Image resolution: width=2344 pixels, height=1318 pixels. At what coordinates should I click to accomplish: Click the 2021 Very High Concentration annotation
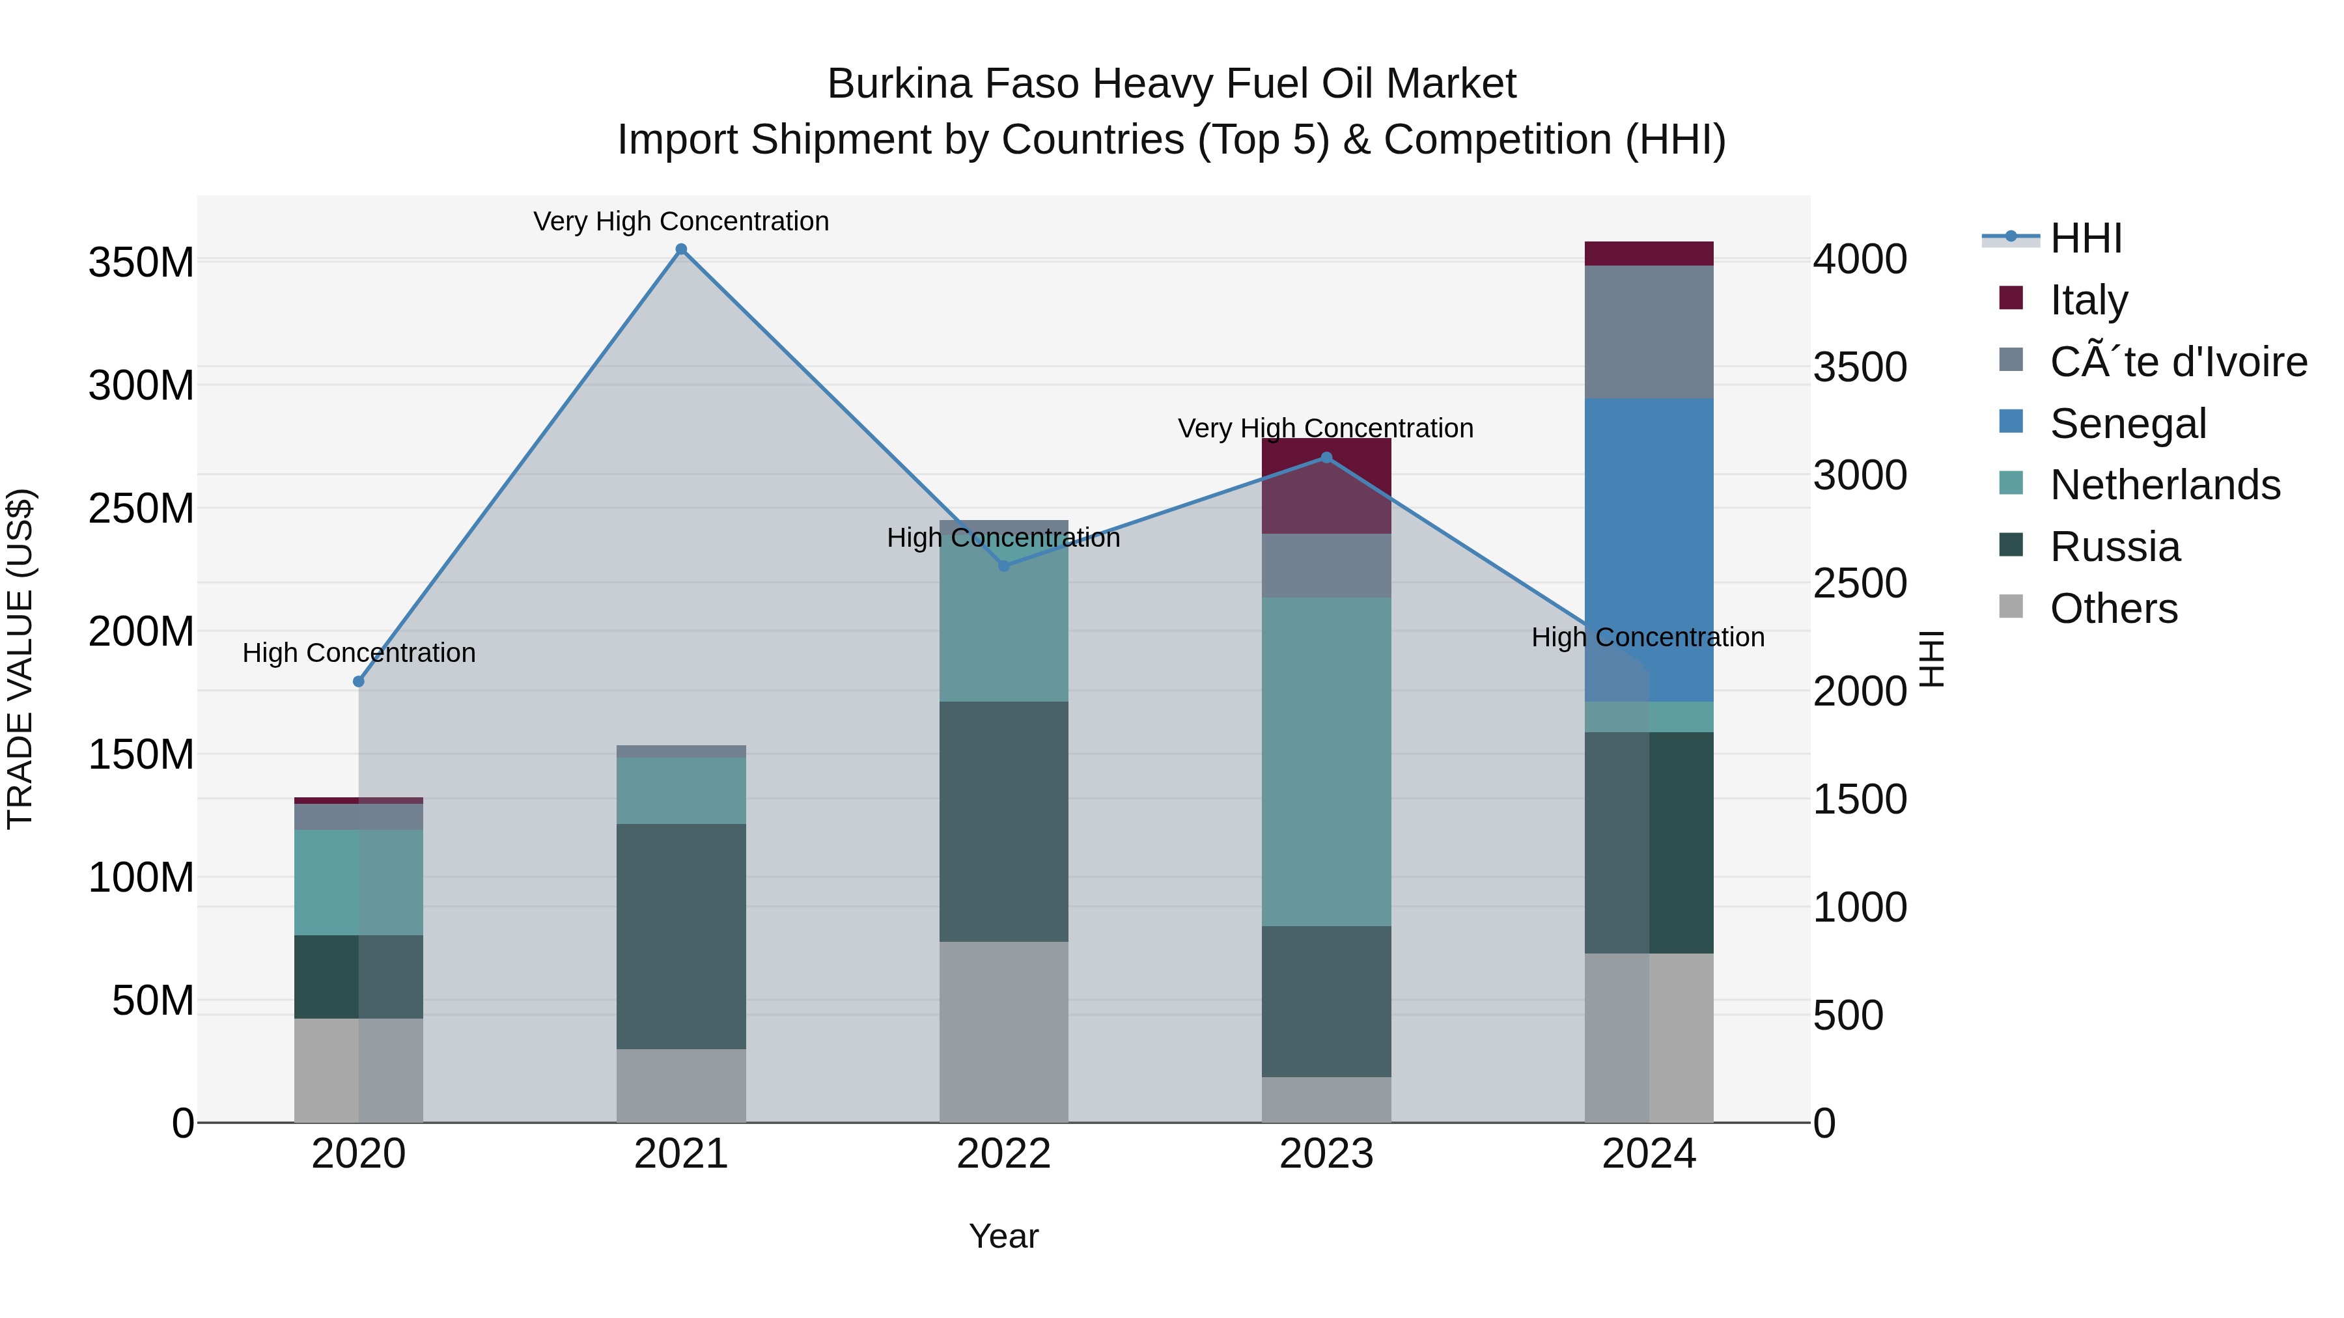682,221
